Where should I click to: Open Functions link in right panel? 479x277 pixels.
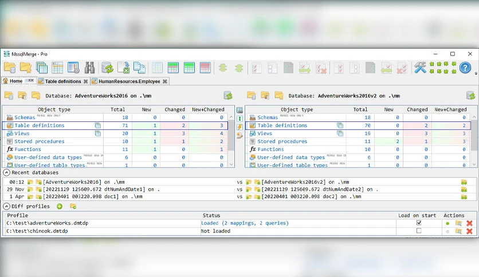click(x=270, y=149)
